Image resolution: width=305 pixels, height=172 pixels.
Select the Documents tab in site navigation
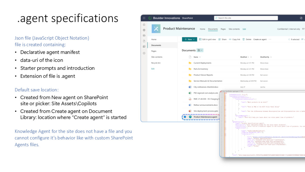pyautogui.click(x=213, y=29)
